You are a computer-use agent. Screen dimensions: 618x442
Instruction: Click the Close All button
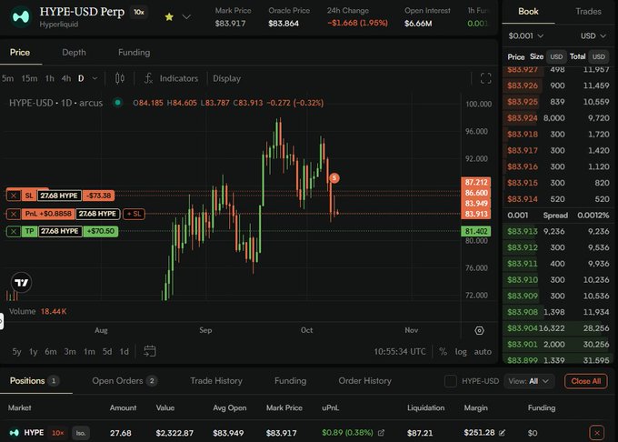585,381
